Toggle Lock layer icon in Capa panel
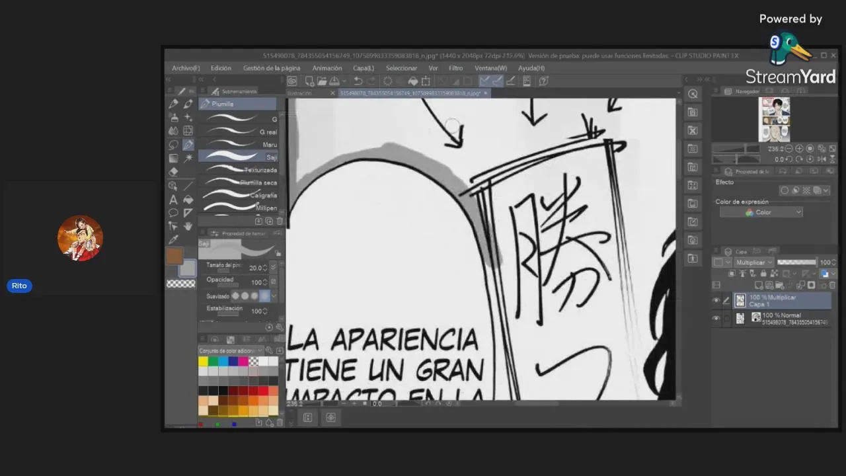 click(764, 273)
